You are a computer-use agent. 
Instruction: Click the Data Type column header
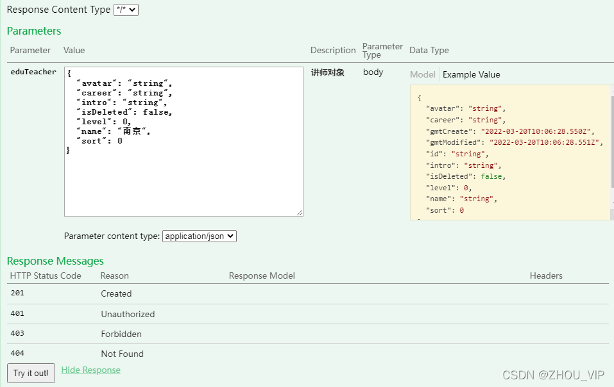pos(429,50)
